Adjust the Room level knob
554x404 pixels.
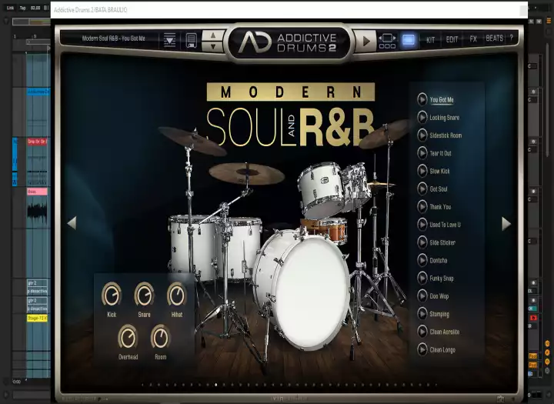click(160, 337)
